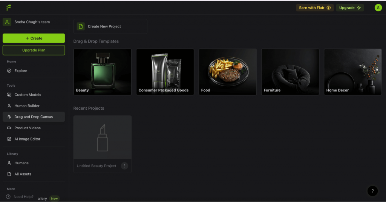Click the Create New Project icon
This screenshot has height=202, width=386.
[81, 26]
